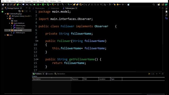Viewport: 169px width, 95px height.
Task: Open the Project menu
Action: coord(41,1)
